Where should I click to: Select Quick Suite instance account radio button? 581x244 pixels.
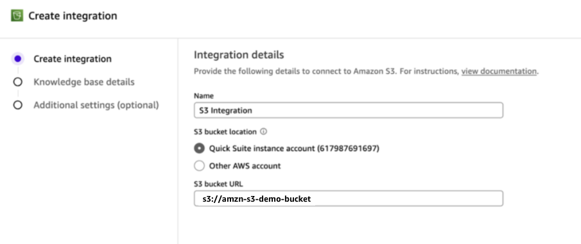200,149
